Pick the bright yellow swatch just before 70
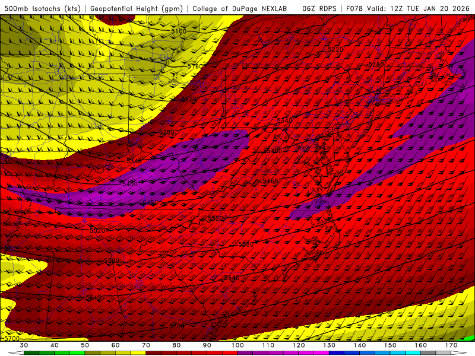475x356 pixels. click(138, 353)
